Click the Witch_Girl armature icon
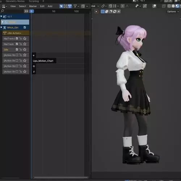Screen dimensions: 181x181 pos(5,28)
